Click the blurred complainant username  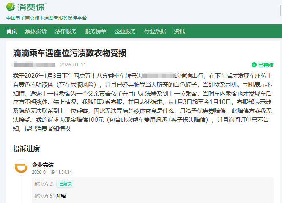tap(34, 65)
